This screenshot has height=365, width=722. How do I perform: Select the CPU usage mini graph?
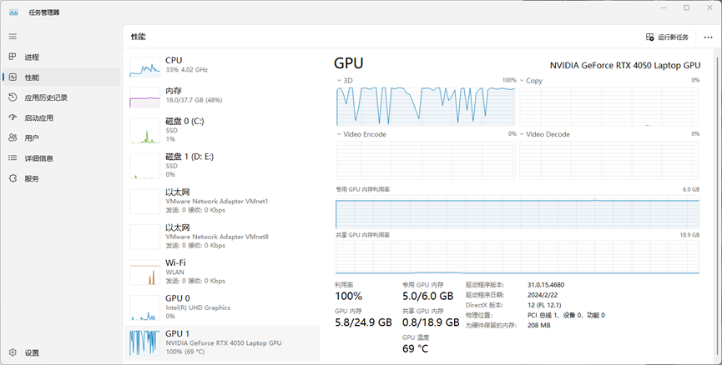click(145, 67)
